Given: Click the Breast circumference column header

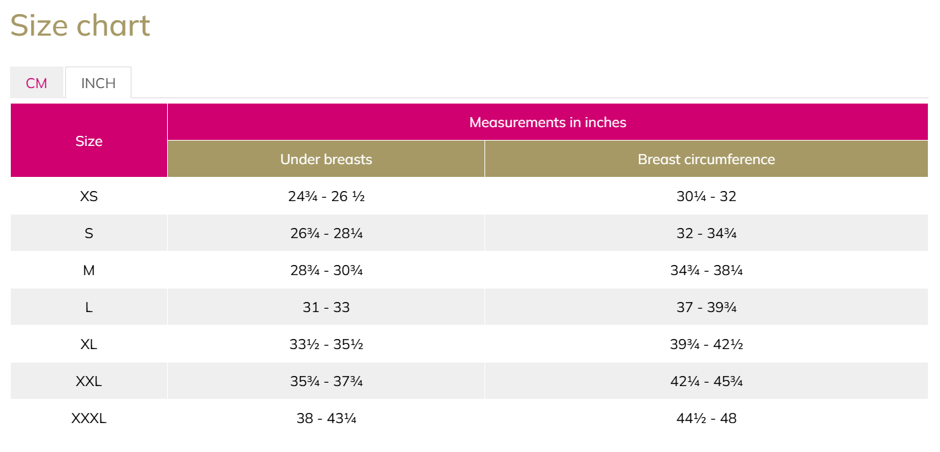Looking at the screenshot, I should (x=706, y=159).
